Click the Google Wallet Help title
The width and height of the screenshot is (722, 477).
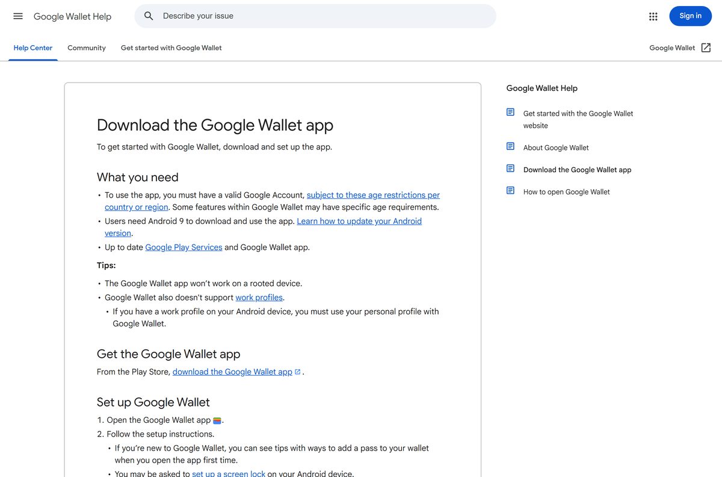coord(72,17)
